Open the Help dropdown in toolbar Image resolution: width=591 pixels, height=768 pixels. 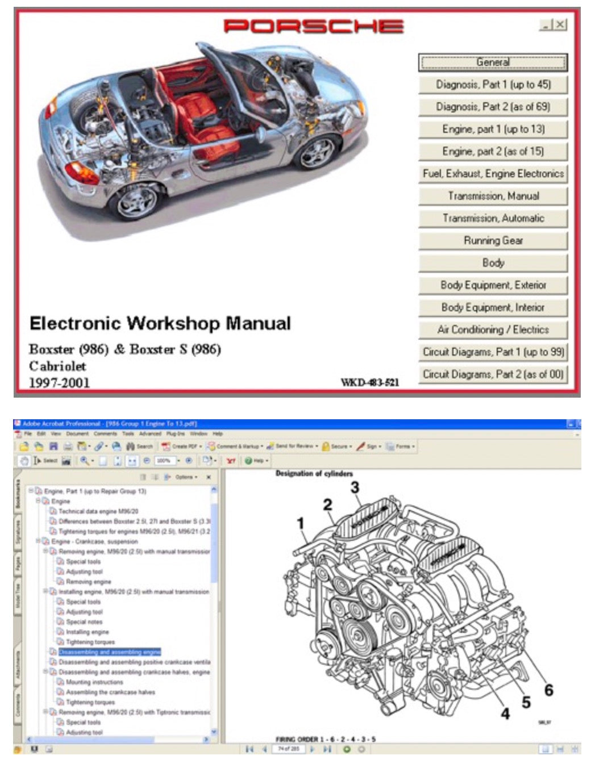(256, 461)
